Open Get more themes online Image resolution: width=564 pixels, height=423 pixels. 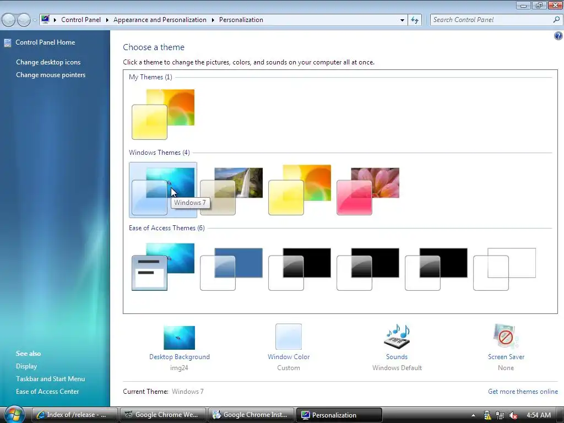click(523, 392)
